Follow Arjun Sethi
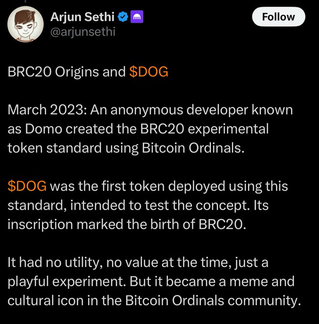This screenshot has width=319, height=324. tap(279, 17)
